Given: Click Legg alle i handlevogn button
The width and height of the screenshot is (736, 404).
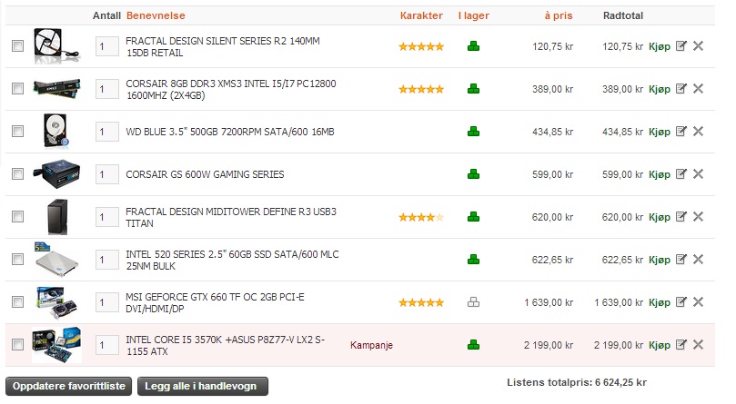Looking at the screenshot, I should [x=203, y=386].
